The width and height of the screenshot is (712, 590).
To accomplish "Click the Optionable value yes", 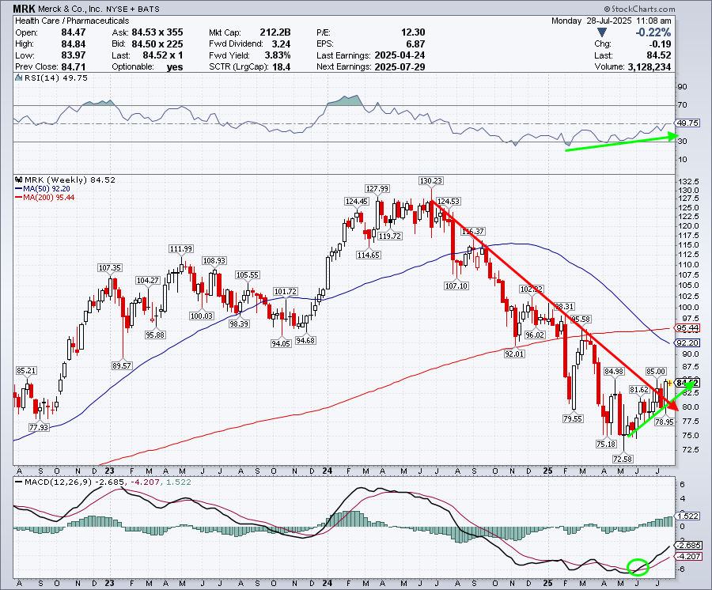I will click(x=175, y=66).
